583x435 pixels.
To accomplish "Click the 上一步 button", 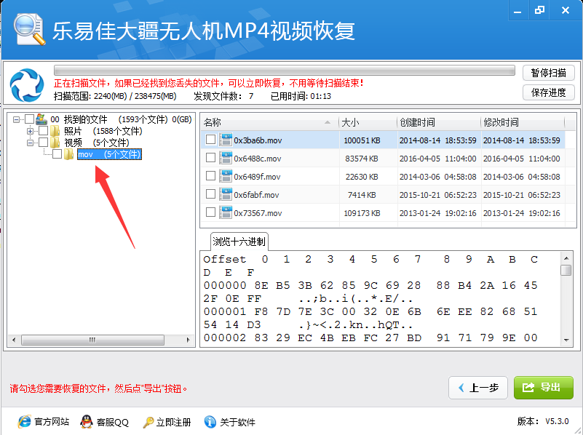I will click(478, 388).
